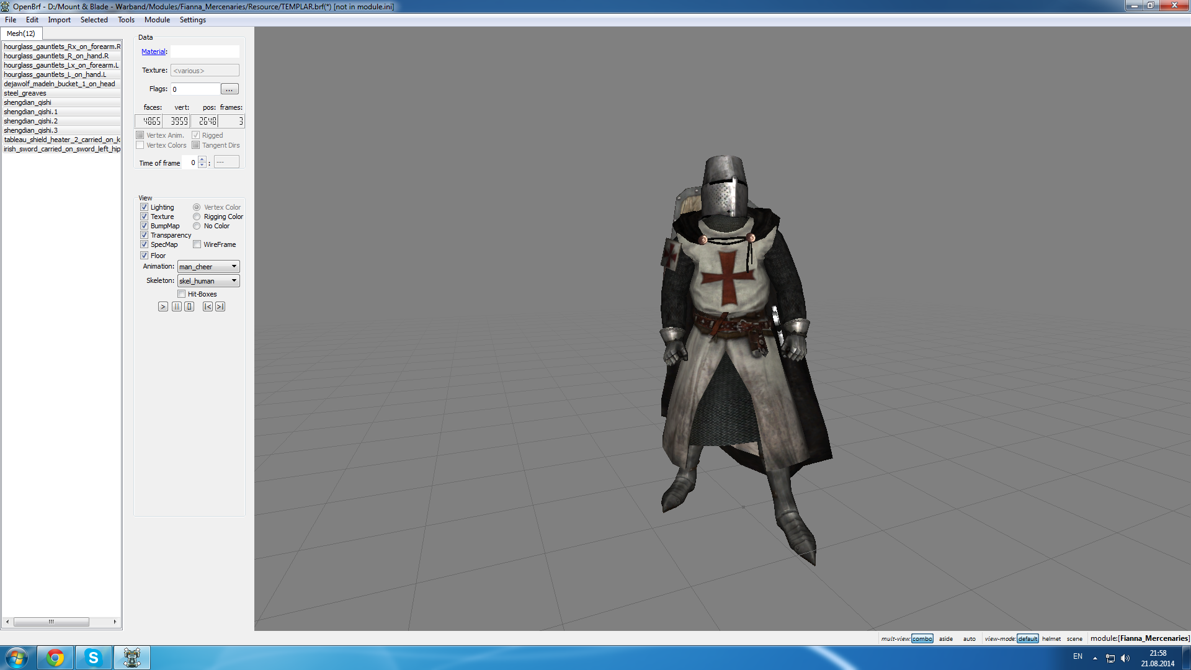Toggle the Hit-Boxes checkbox
Screen dimensions: 1191x670
tap(181, 294)
